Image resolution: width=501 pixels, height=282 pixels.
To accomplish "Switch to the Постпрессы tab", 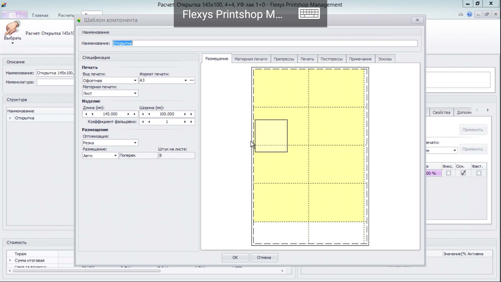I will [x=331, y=59].
